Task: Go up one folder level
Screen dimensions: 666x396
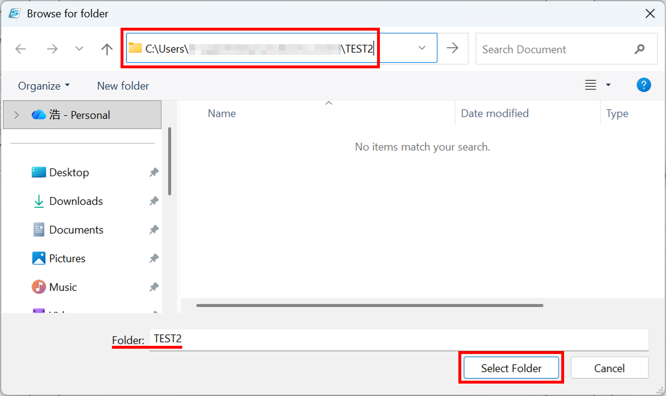Action: pyautogui.click(x=107, y=49)
